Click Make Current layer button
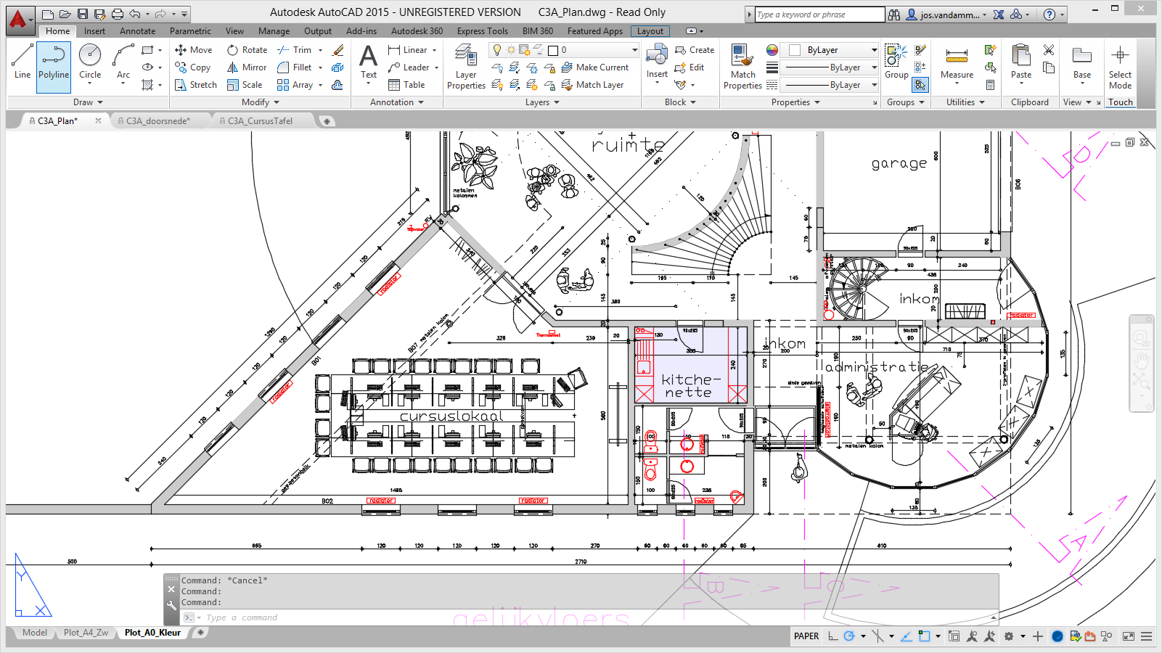 coord(595,67)
